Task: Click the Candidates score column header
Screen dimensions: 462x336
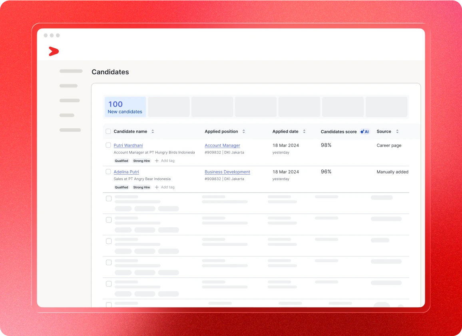Action: 339,131
